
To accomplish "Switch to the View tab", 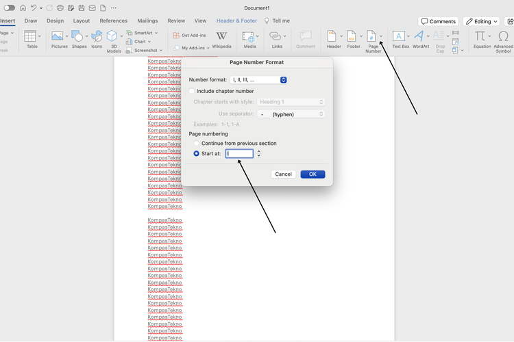I will (200, 21).
